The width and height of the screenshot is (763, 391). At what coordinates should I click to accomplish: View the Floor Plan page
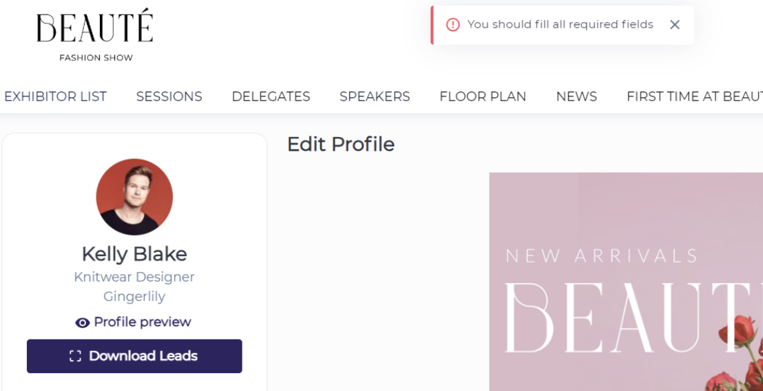click(483, 96)
